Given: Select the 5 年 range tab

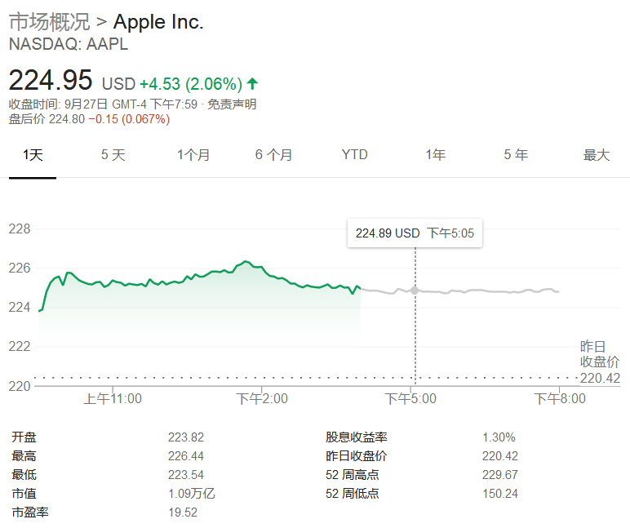Looking at the screenshot, I should coord(516,155).
